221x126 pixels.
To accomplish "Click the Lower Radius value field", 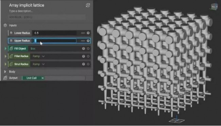I will point(54,33).
